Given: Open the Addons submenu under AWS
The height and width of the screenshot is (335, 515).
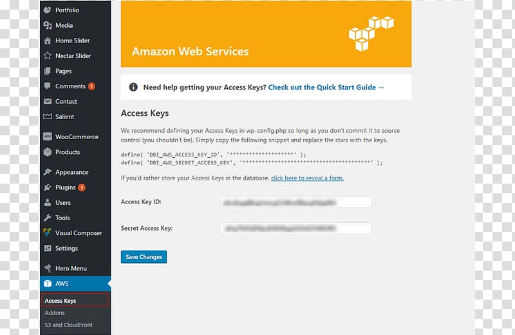Looking at the screenshot, I should tap(55, 312).
